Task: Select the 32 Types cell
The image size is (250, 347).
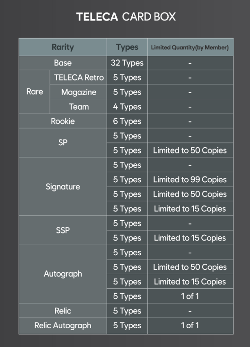Action: point(127,63)
